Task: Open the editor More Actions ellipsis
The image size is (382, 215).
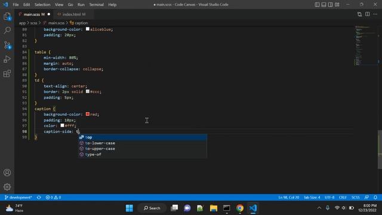Action: [x=375, y=14]
